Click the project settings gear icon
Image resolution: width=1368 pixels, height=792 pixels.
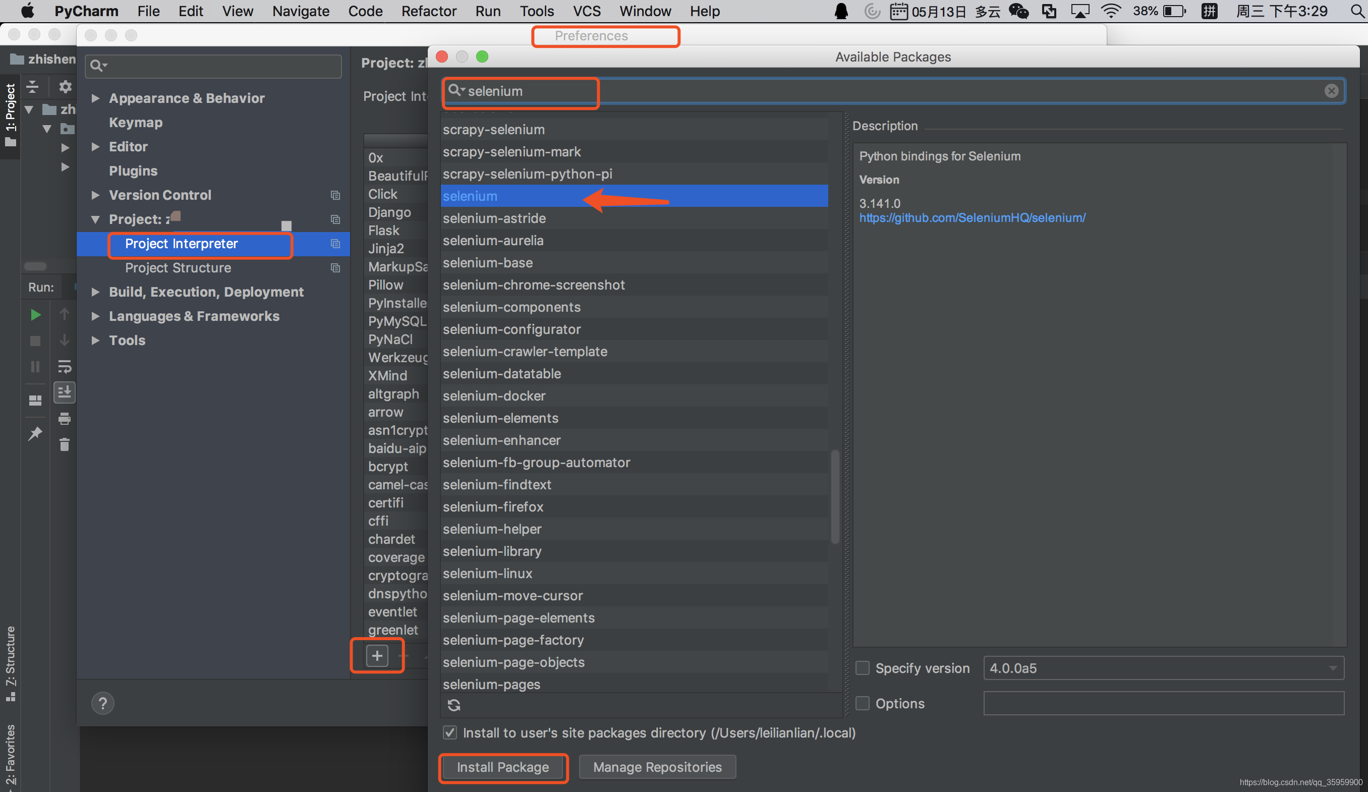(x=65, y=86)
